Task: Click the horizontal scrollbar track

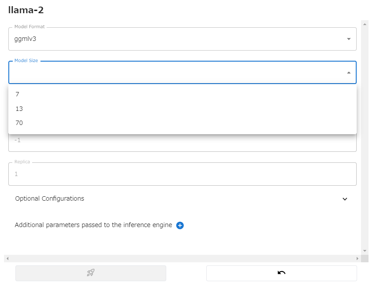Action: click(182, 259)
